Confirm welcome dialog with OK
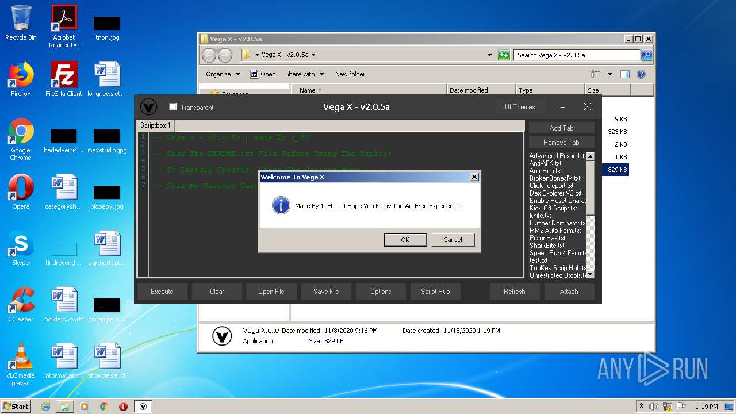 tap(405, 240)
